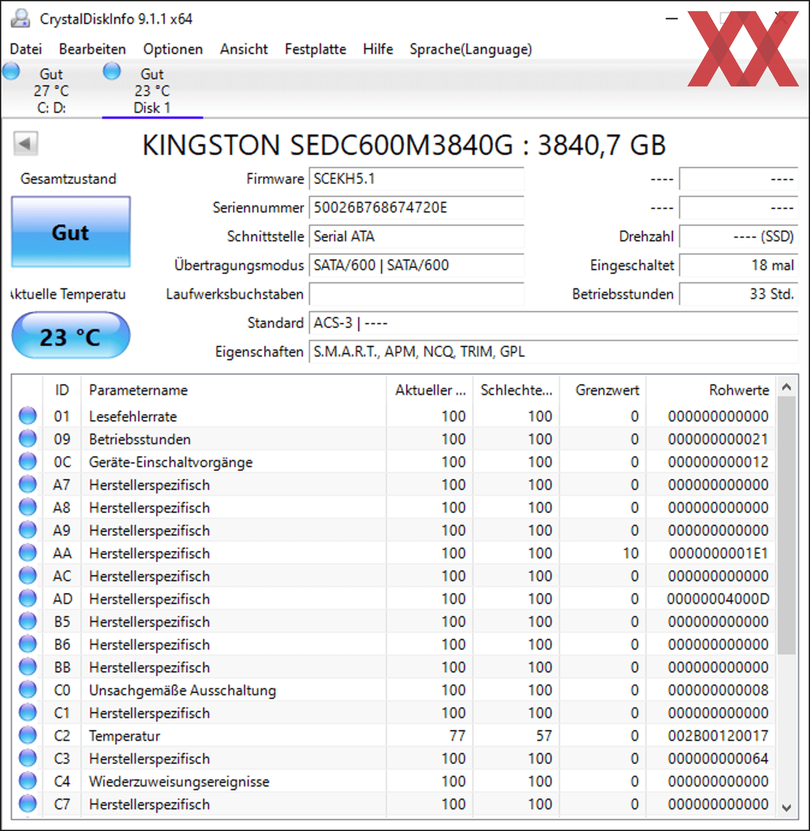Click the empty Laufwerksbuchstaben field
The width and height of the screenshot is (810, 831).
[416, 294]
